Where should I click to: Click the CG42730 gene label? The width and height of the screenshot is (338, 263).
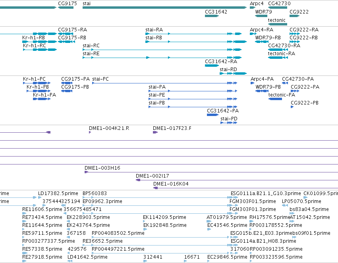pos(279,4)
